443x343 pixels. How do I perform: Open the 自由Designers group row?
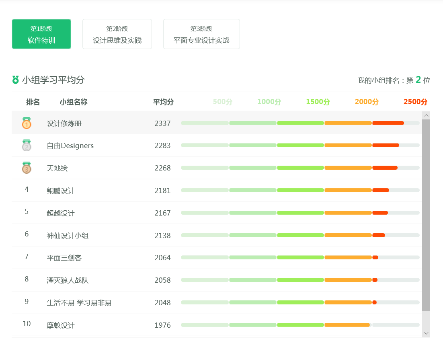click(x=70, y=146)
